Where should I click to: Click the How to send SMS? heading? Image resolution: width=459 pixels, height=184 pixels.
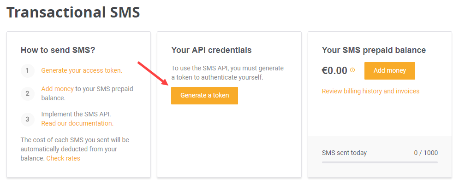pyautogui.click(x=58, y=50)
